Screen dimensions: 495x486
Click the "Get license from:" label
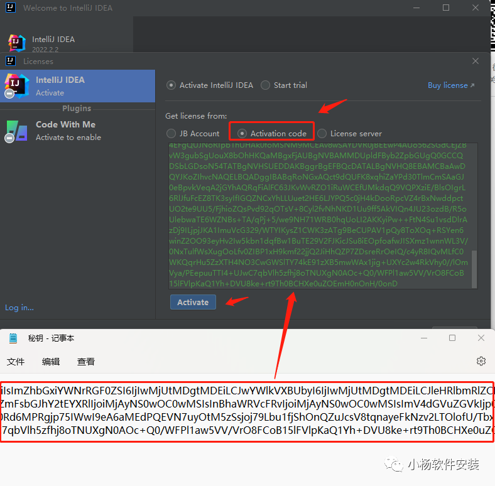(196, 116)
